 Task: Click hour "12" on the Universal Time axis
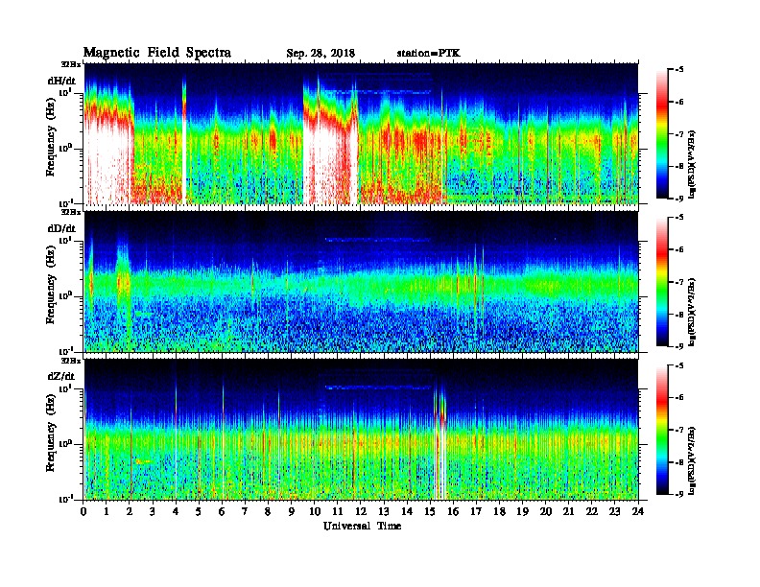(x=361, y=511)
